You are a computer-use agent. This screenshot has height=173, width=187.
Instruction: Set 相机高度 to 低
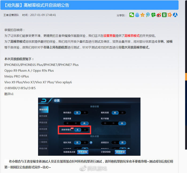pyautogui.click(x=115, y=113)
